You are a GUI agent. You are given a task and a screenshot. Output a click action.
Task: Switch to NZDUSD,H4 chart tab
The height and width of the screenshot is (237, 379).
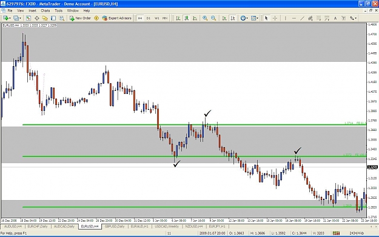click(194, 226)
